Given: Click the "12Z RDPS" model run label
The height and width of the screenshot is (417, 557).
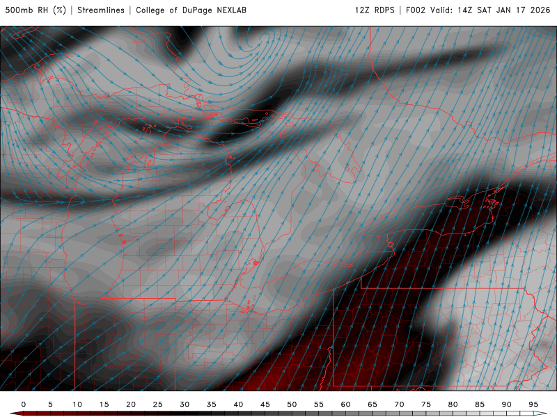Looking at the screenshot, I should coord(375,10).
